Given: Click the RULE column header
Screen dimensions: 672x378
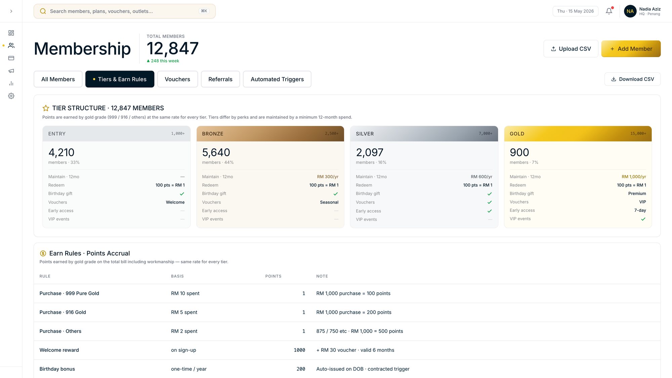Looking at the screenshot, I should click(x=45, y=276).
